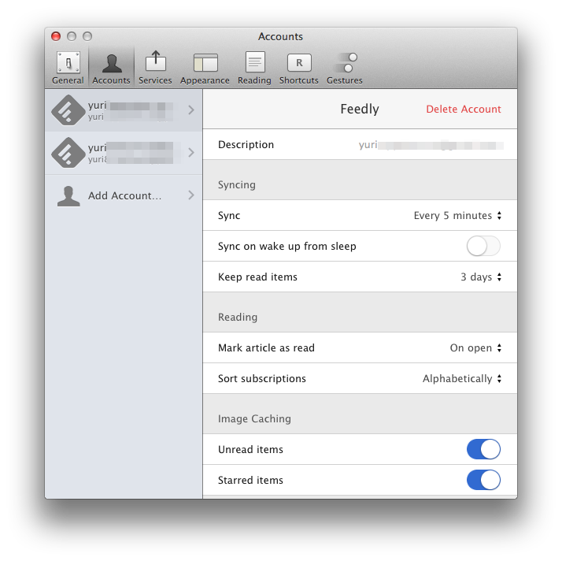
Task: Click chevron of first yuri account row
Action: (x=191, y=110)
